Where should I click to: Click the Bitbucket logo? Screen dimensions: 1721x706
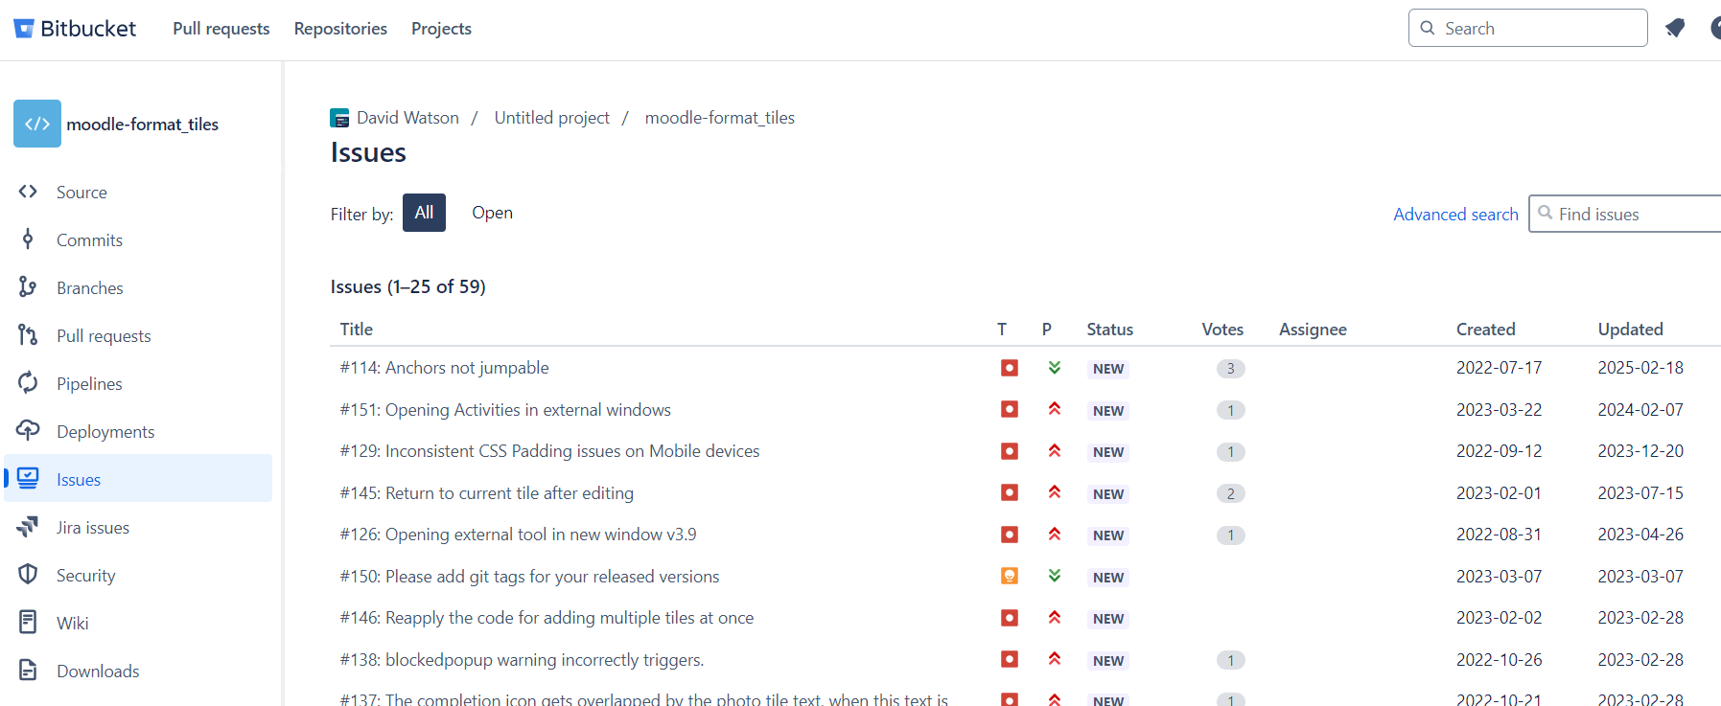pyautogui.click(x=75, y=29)
